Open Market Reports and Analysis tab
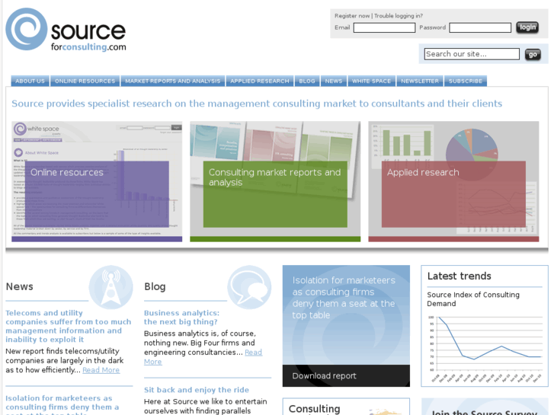 click(172, 81)
